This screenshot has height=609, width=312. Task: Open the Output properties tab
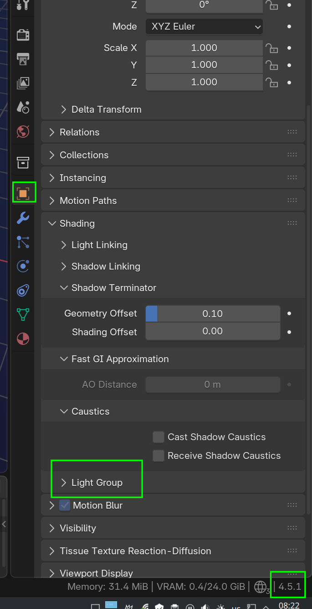[x=23, y=59]
